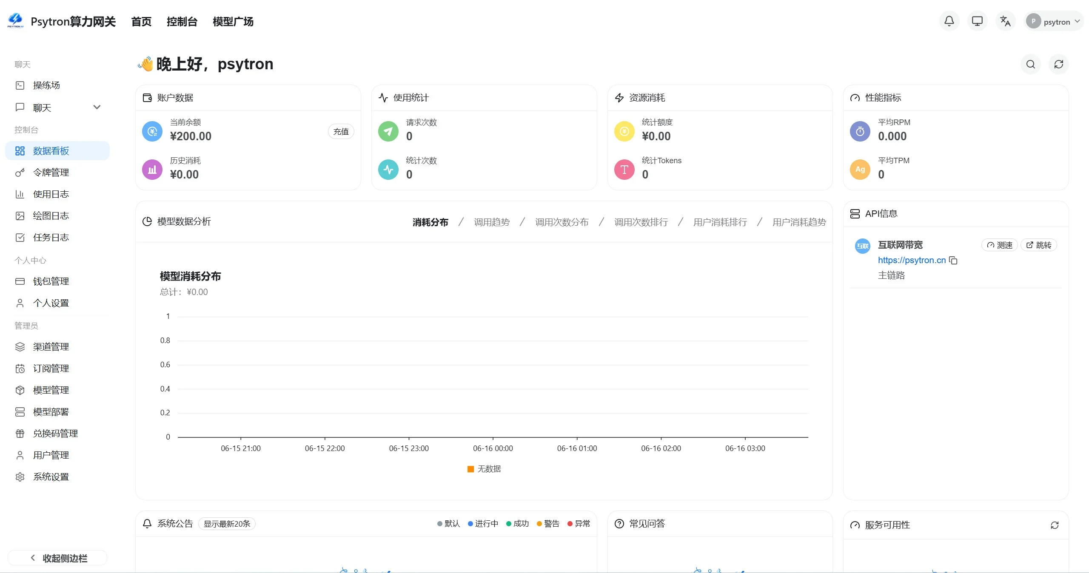Select the 消耗分布 tab
The height and width of the screenshot is (573, 1089).
click(430, 222)
